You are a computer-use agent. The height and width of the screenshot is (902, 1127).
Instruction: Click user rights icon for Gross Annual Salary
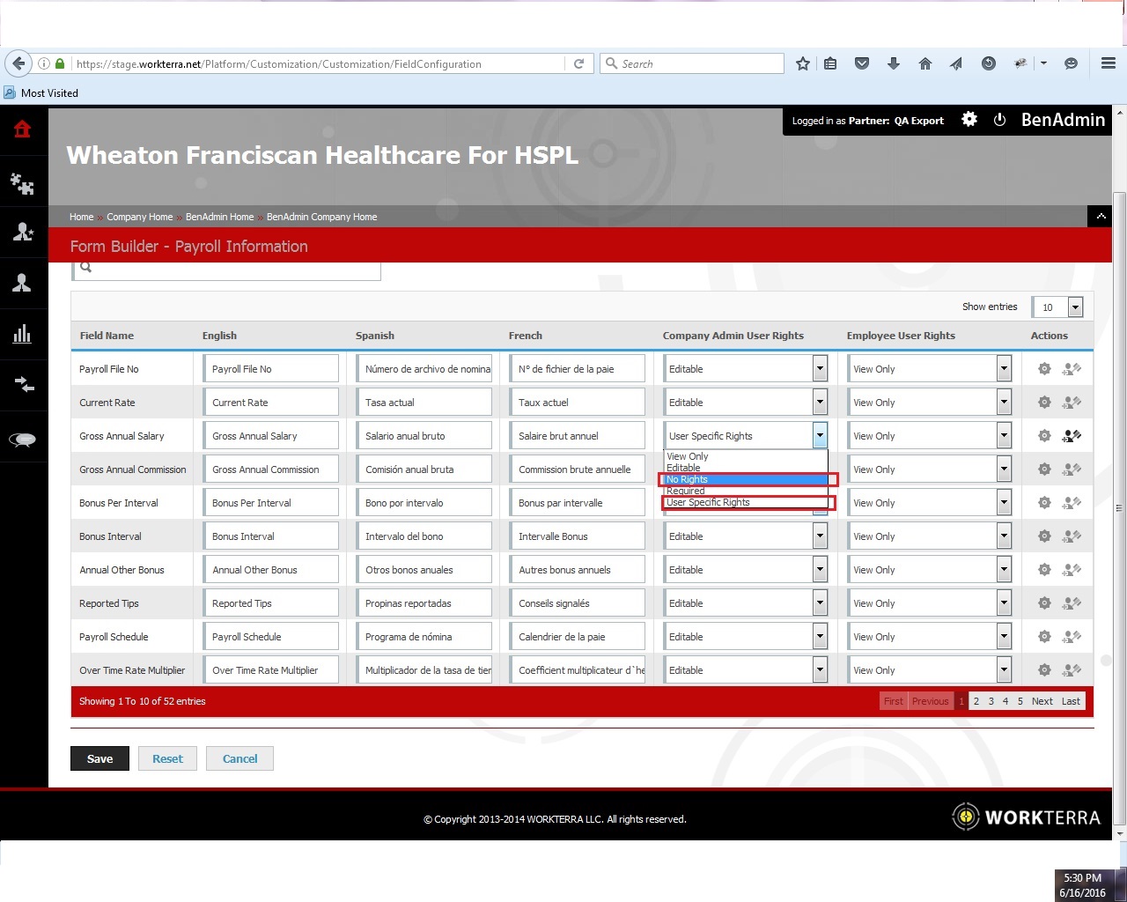pyautogui.click(x=1072, y=436)
